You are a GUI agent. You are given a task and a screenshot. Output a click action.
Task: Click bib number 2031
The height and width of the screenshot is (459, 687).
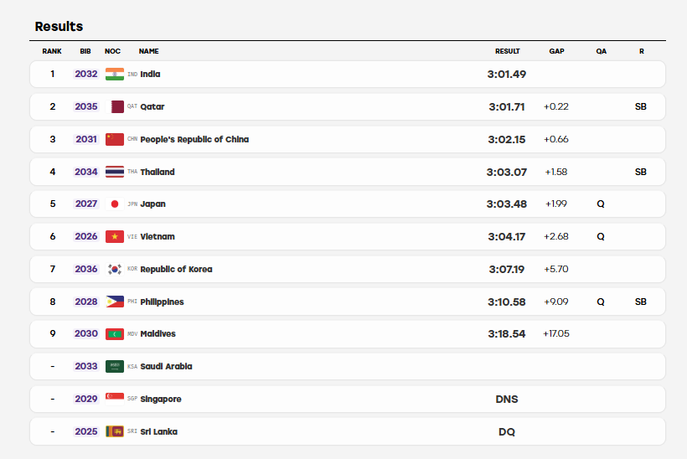pyautogui.click(x=85, y=139)
